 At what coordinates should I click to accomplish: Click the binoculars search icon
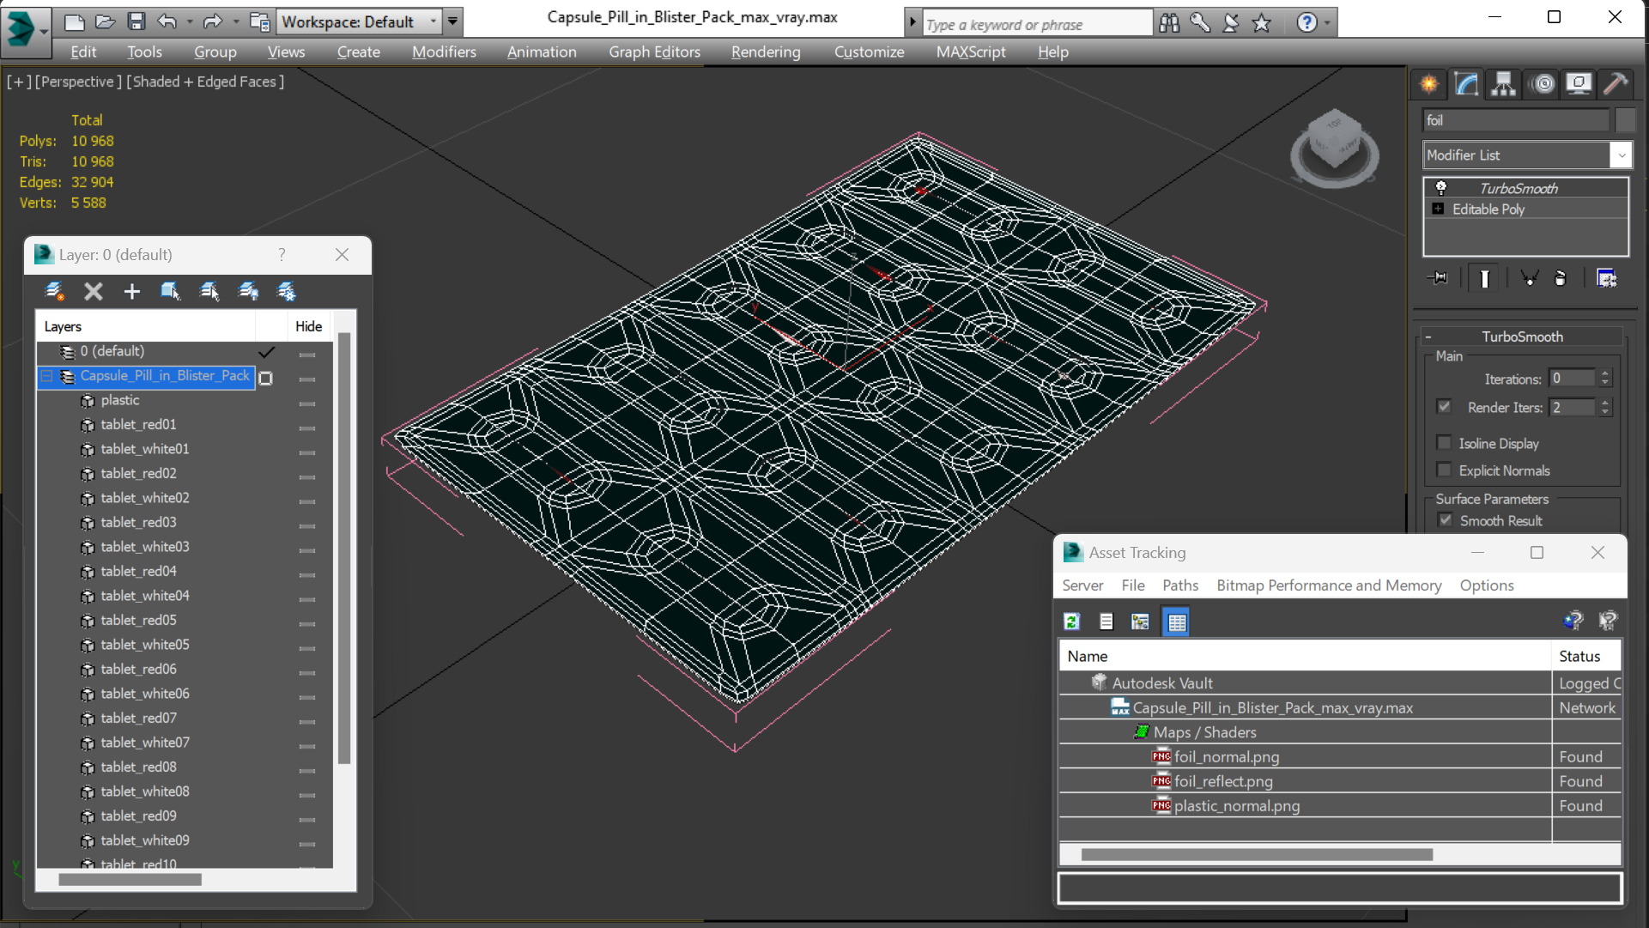(1169, 23)
